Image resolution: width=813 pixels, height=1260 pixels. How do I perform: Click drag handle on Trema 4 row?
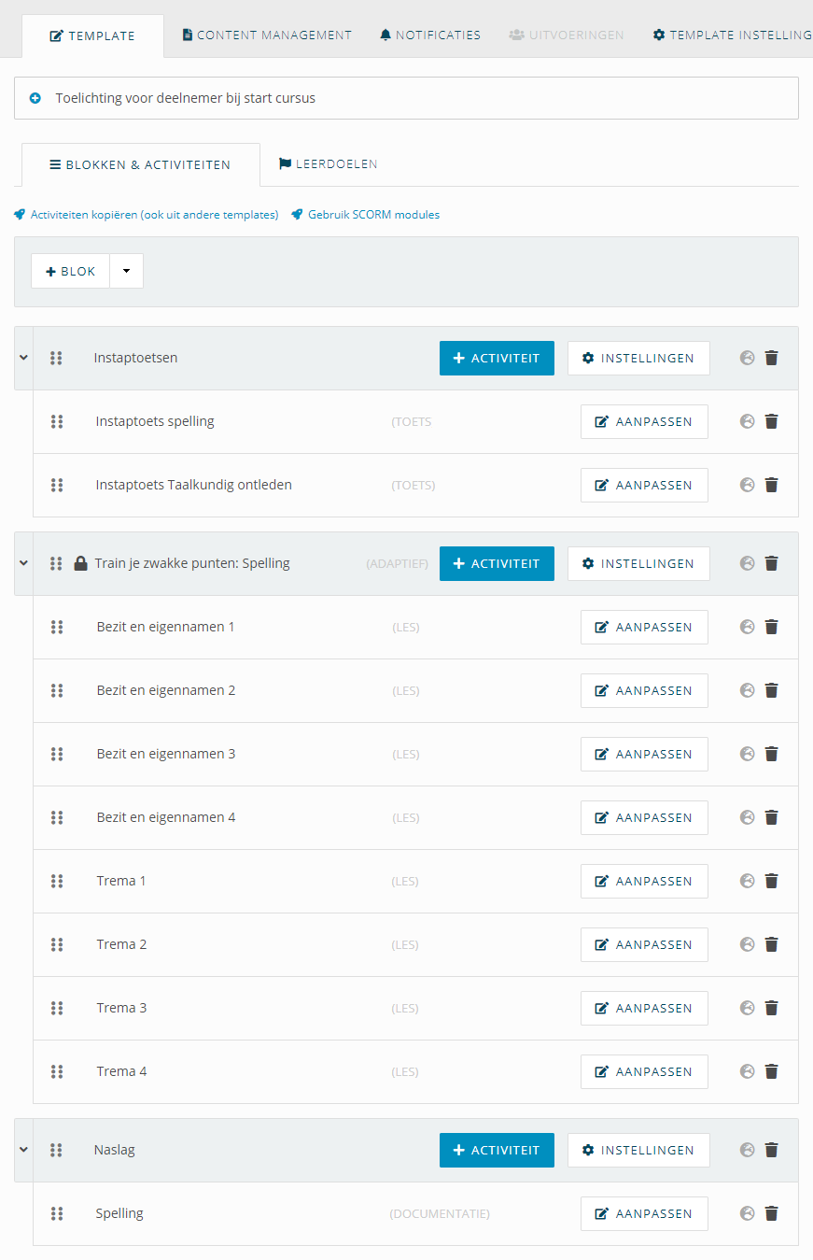57,1071
